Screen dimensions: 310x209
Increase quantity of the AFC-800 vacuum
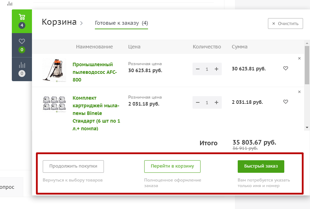(216, 69)
